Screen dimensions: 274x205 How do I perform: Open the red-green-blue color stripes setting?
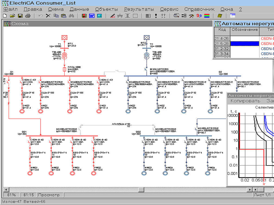point(207,16)
